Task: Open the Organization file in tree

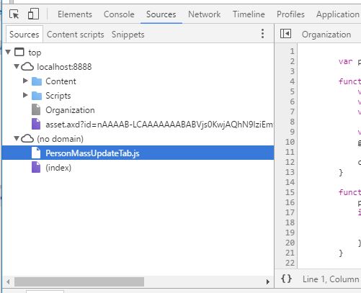Action: (x=70, y=110)
